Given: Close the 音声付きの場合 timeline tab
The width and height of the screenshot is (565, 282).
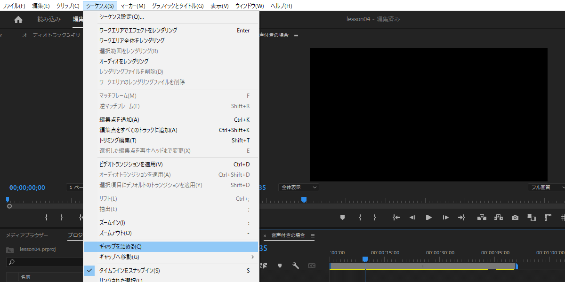Looking at the screenshot, I should pyautogui.click(x=265, y=235).
